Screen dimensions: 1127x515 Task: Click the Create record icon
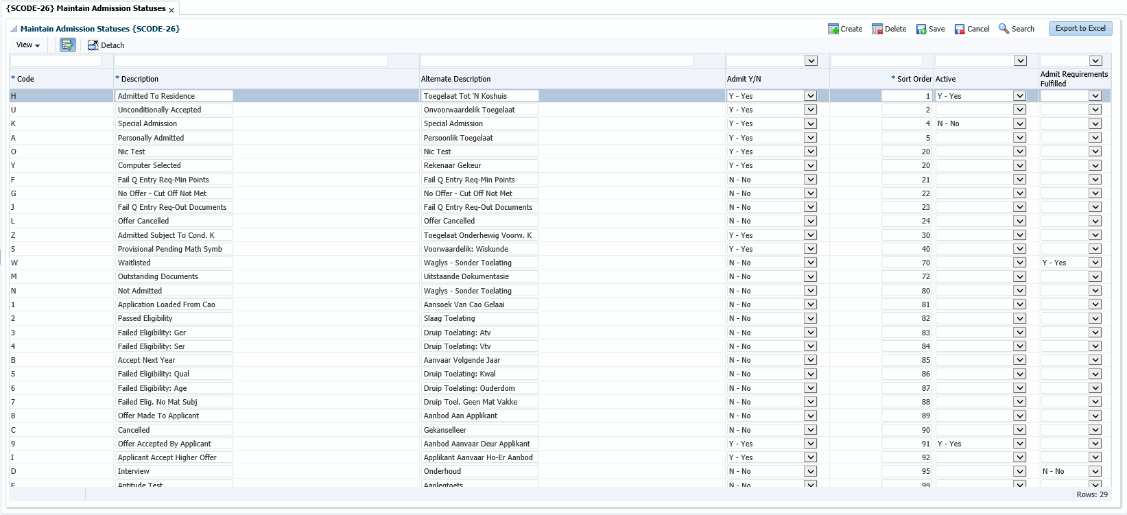(833, 29)
